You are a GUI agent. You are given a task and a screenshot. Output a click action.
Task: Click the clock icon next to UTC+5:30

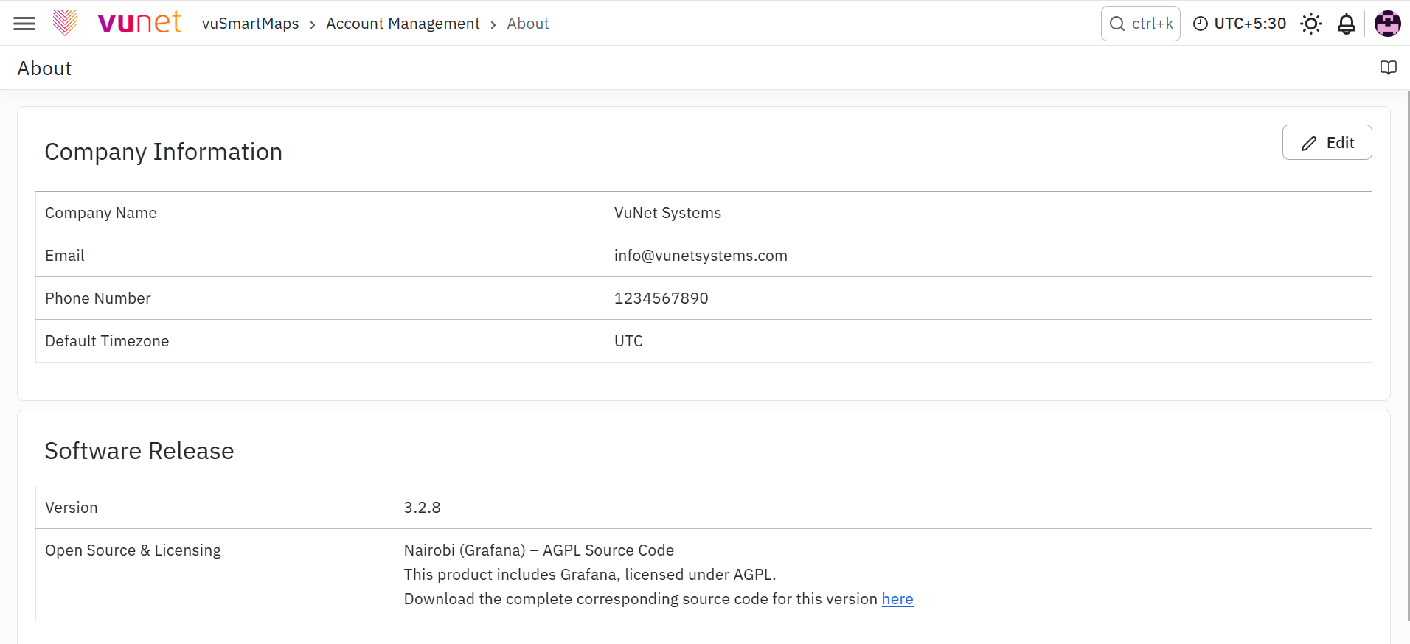tap(1201, 24)
